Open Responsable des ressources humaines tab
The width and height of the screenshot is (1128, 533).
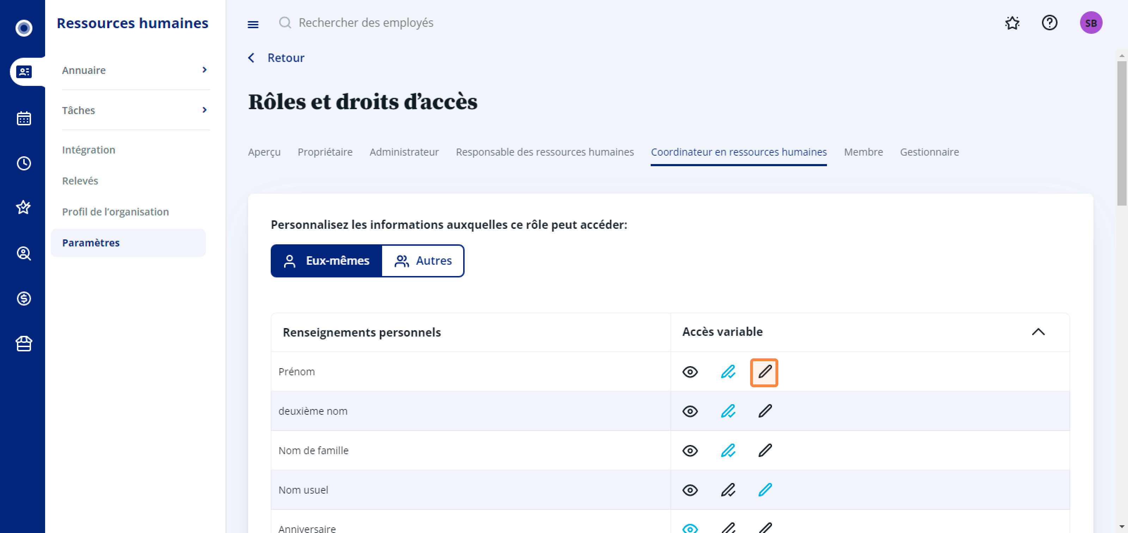[545, 152]
